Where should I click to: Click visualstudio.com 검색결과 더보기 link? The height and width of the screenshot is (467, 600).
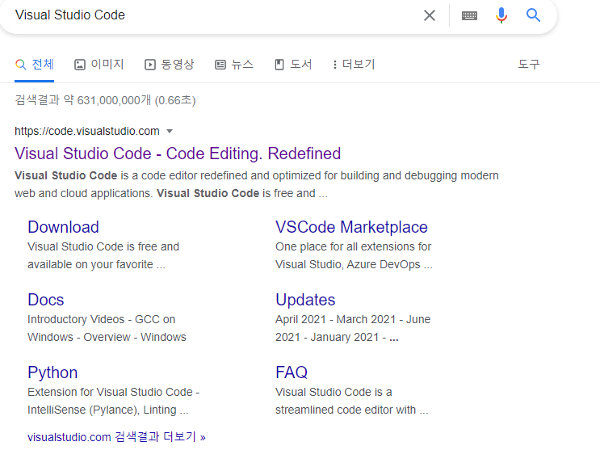click(116, 437)
